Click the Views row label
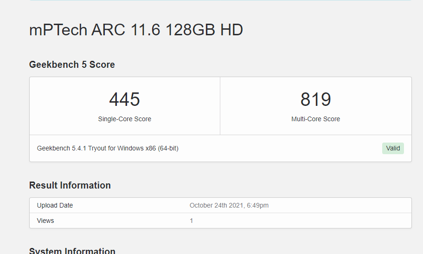 click(45, 221)
